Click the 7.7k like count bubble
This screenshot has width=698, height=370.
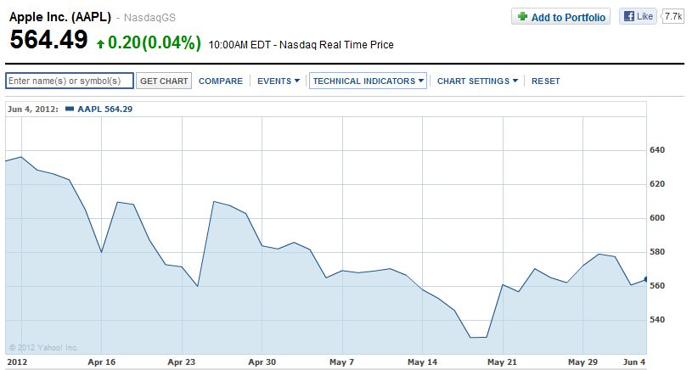point(673,16)
